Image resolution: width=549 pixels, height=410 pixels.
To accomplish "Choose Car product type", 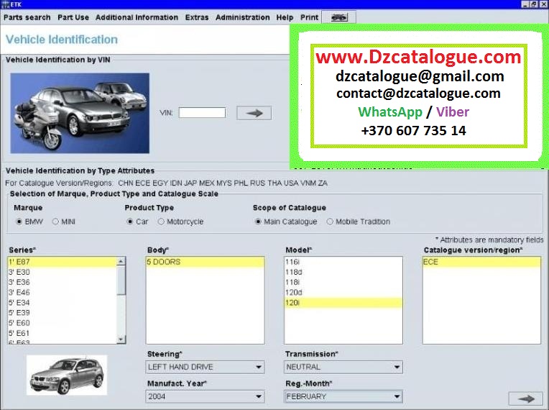I will click(x=130, y=222).
